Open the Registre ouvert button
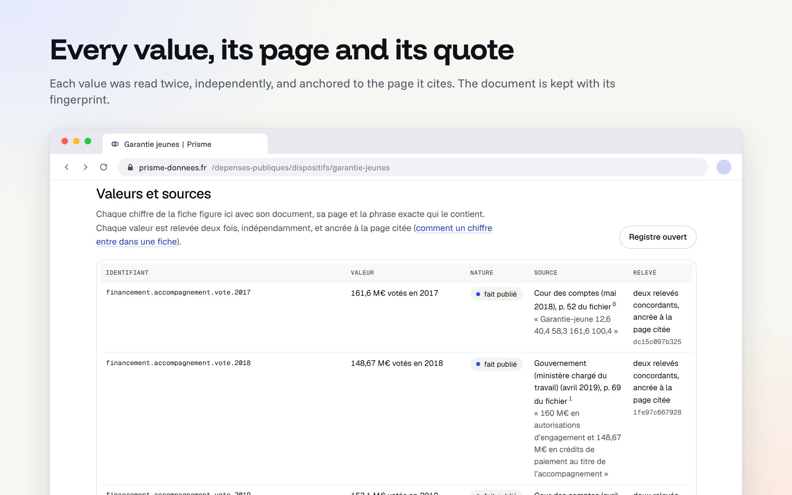This screenshot has width=792, height=495. (x=658, y=237)
